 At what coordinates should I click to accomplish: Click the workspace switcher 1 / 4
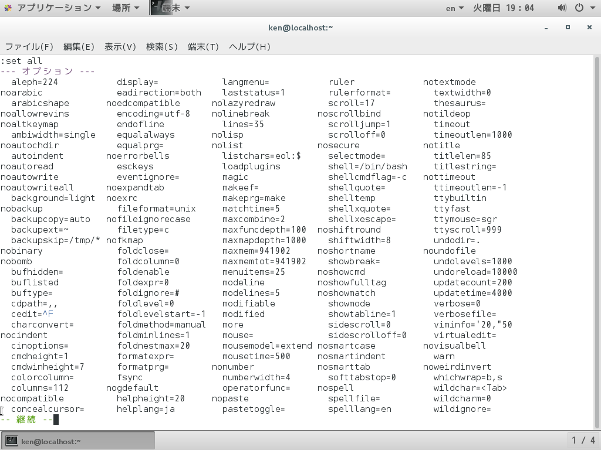click(583, 441)
